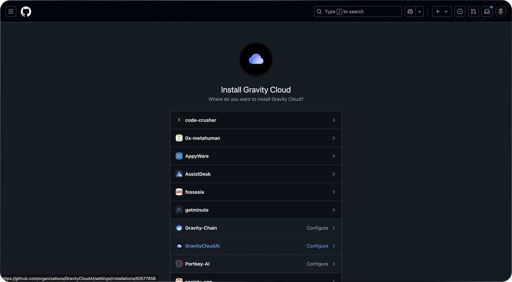Viewport: 512px width, 282px height.
Task: Select the code-crusher account row
Action: [256, 120]
